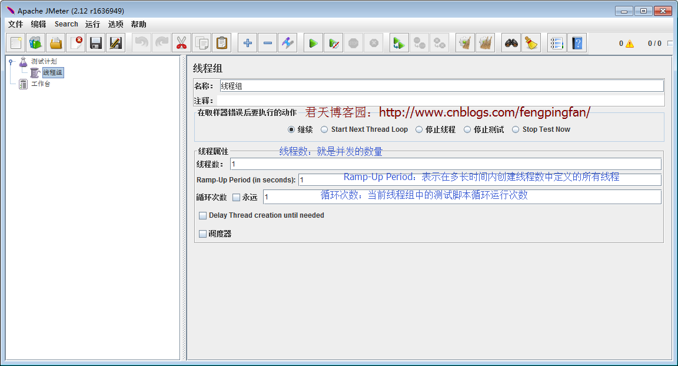Click the Cut scissors icon
678x366 pixels.
[x=181, y=43]
